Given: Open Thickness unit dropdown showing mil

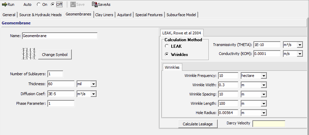Looking at the screenshot, I should click(87, 84).
